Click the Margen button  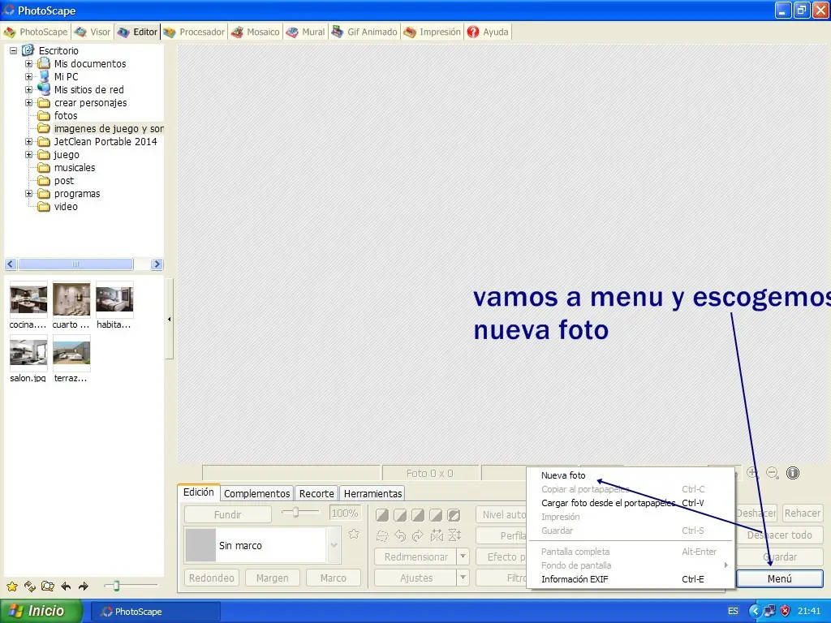pyautogui.click(x=273, y=578)
